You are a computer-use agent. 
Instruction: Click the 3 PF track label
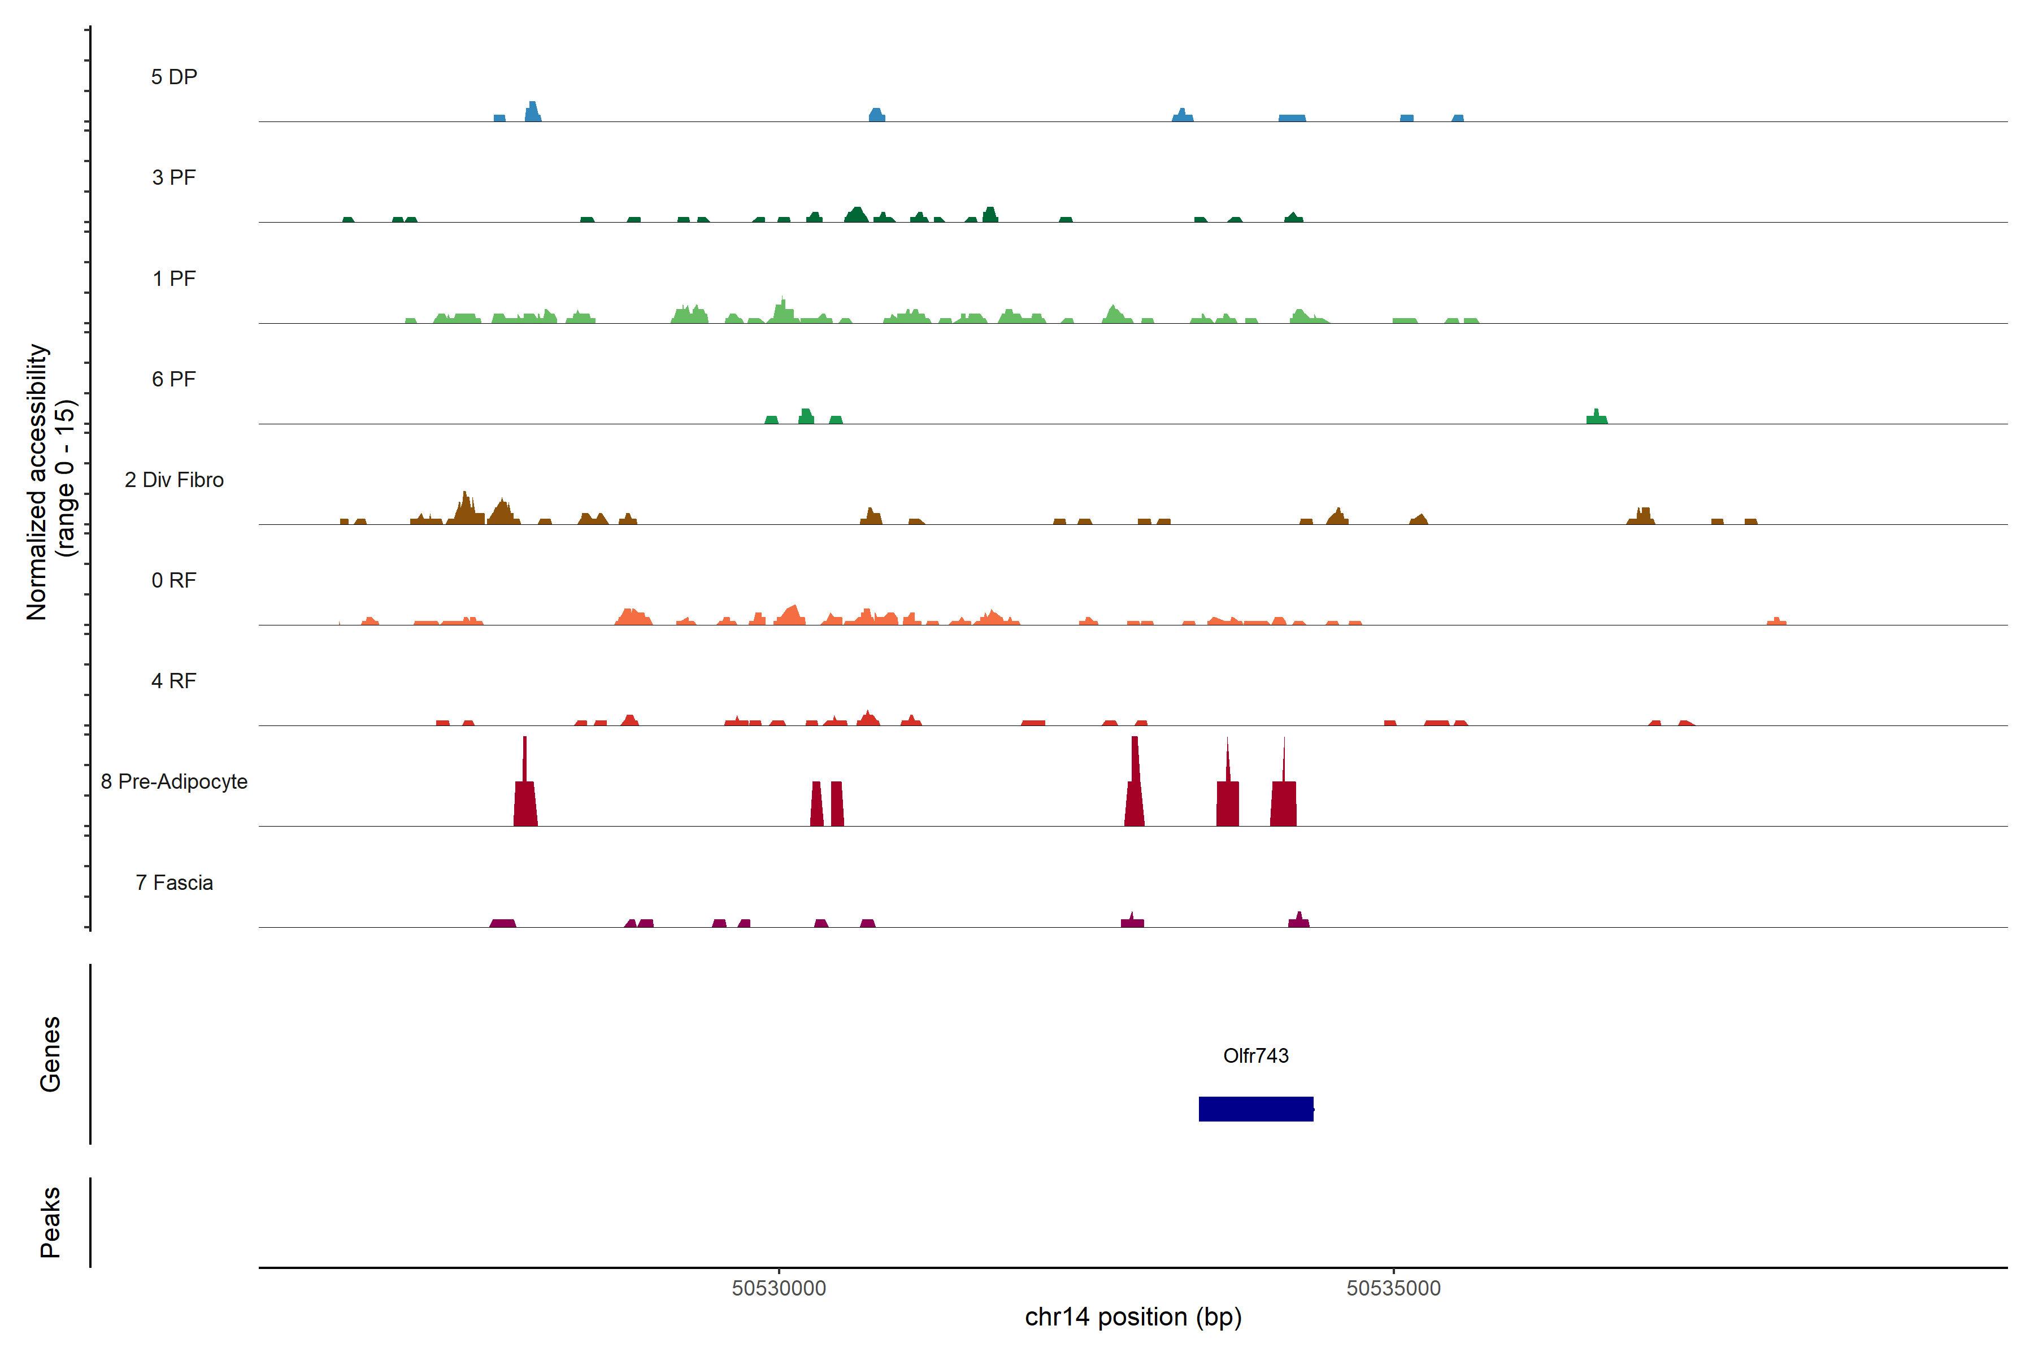coord(174,177)
